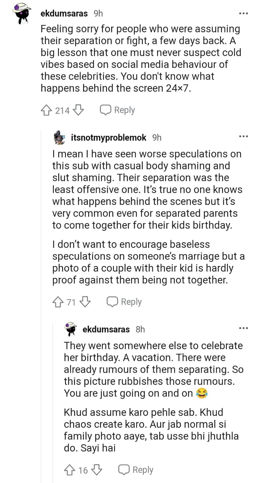Upvote itsnotmyproblemok's comment with 71 votes
The width and height of the screenshot is (261, 483).
(58, 302)
